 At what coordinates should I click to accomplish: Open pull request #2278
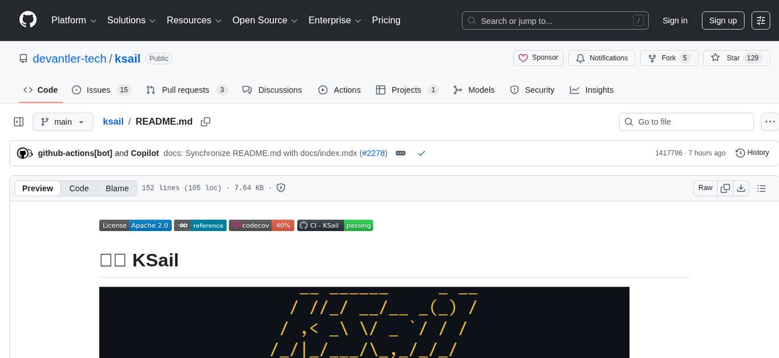point(373,153)
